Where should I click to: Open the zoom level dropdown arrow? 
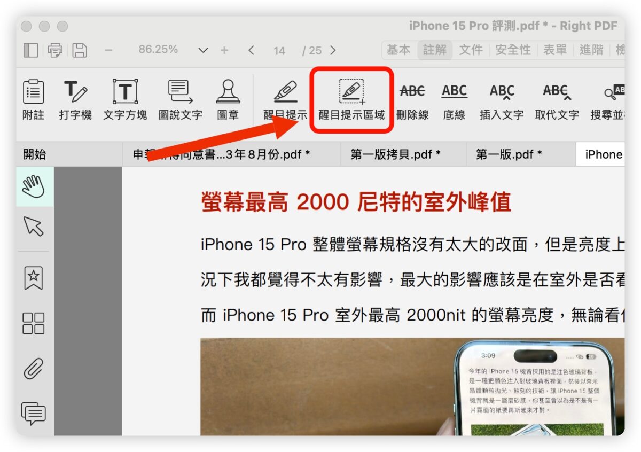203,50
